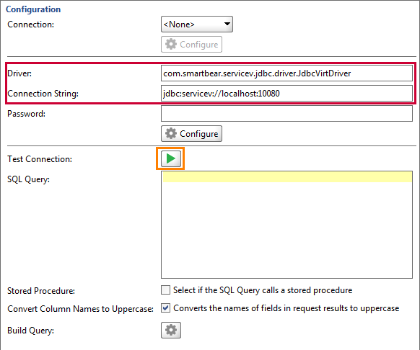Screen dimensions: 420x350
Task: Run the Test Connection green play button
Action: coord(171,158)
